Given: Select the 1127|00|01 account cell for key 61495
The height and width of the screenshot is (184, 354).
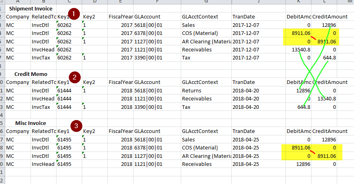Looking at the screenshot, I should pos(156,156).
